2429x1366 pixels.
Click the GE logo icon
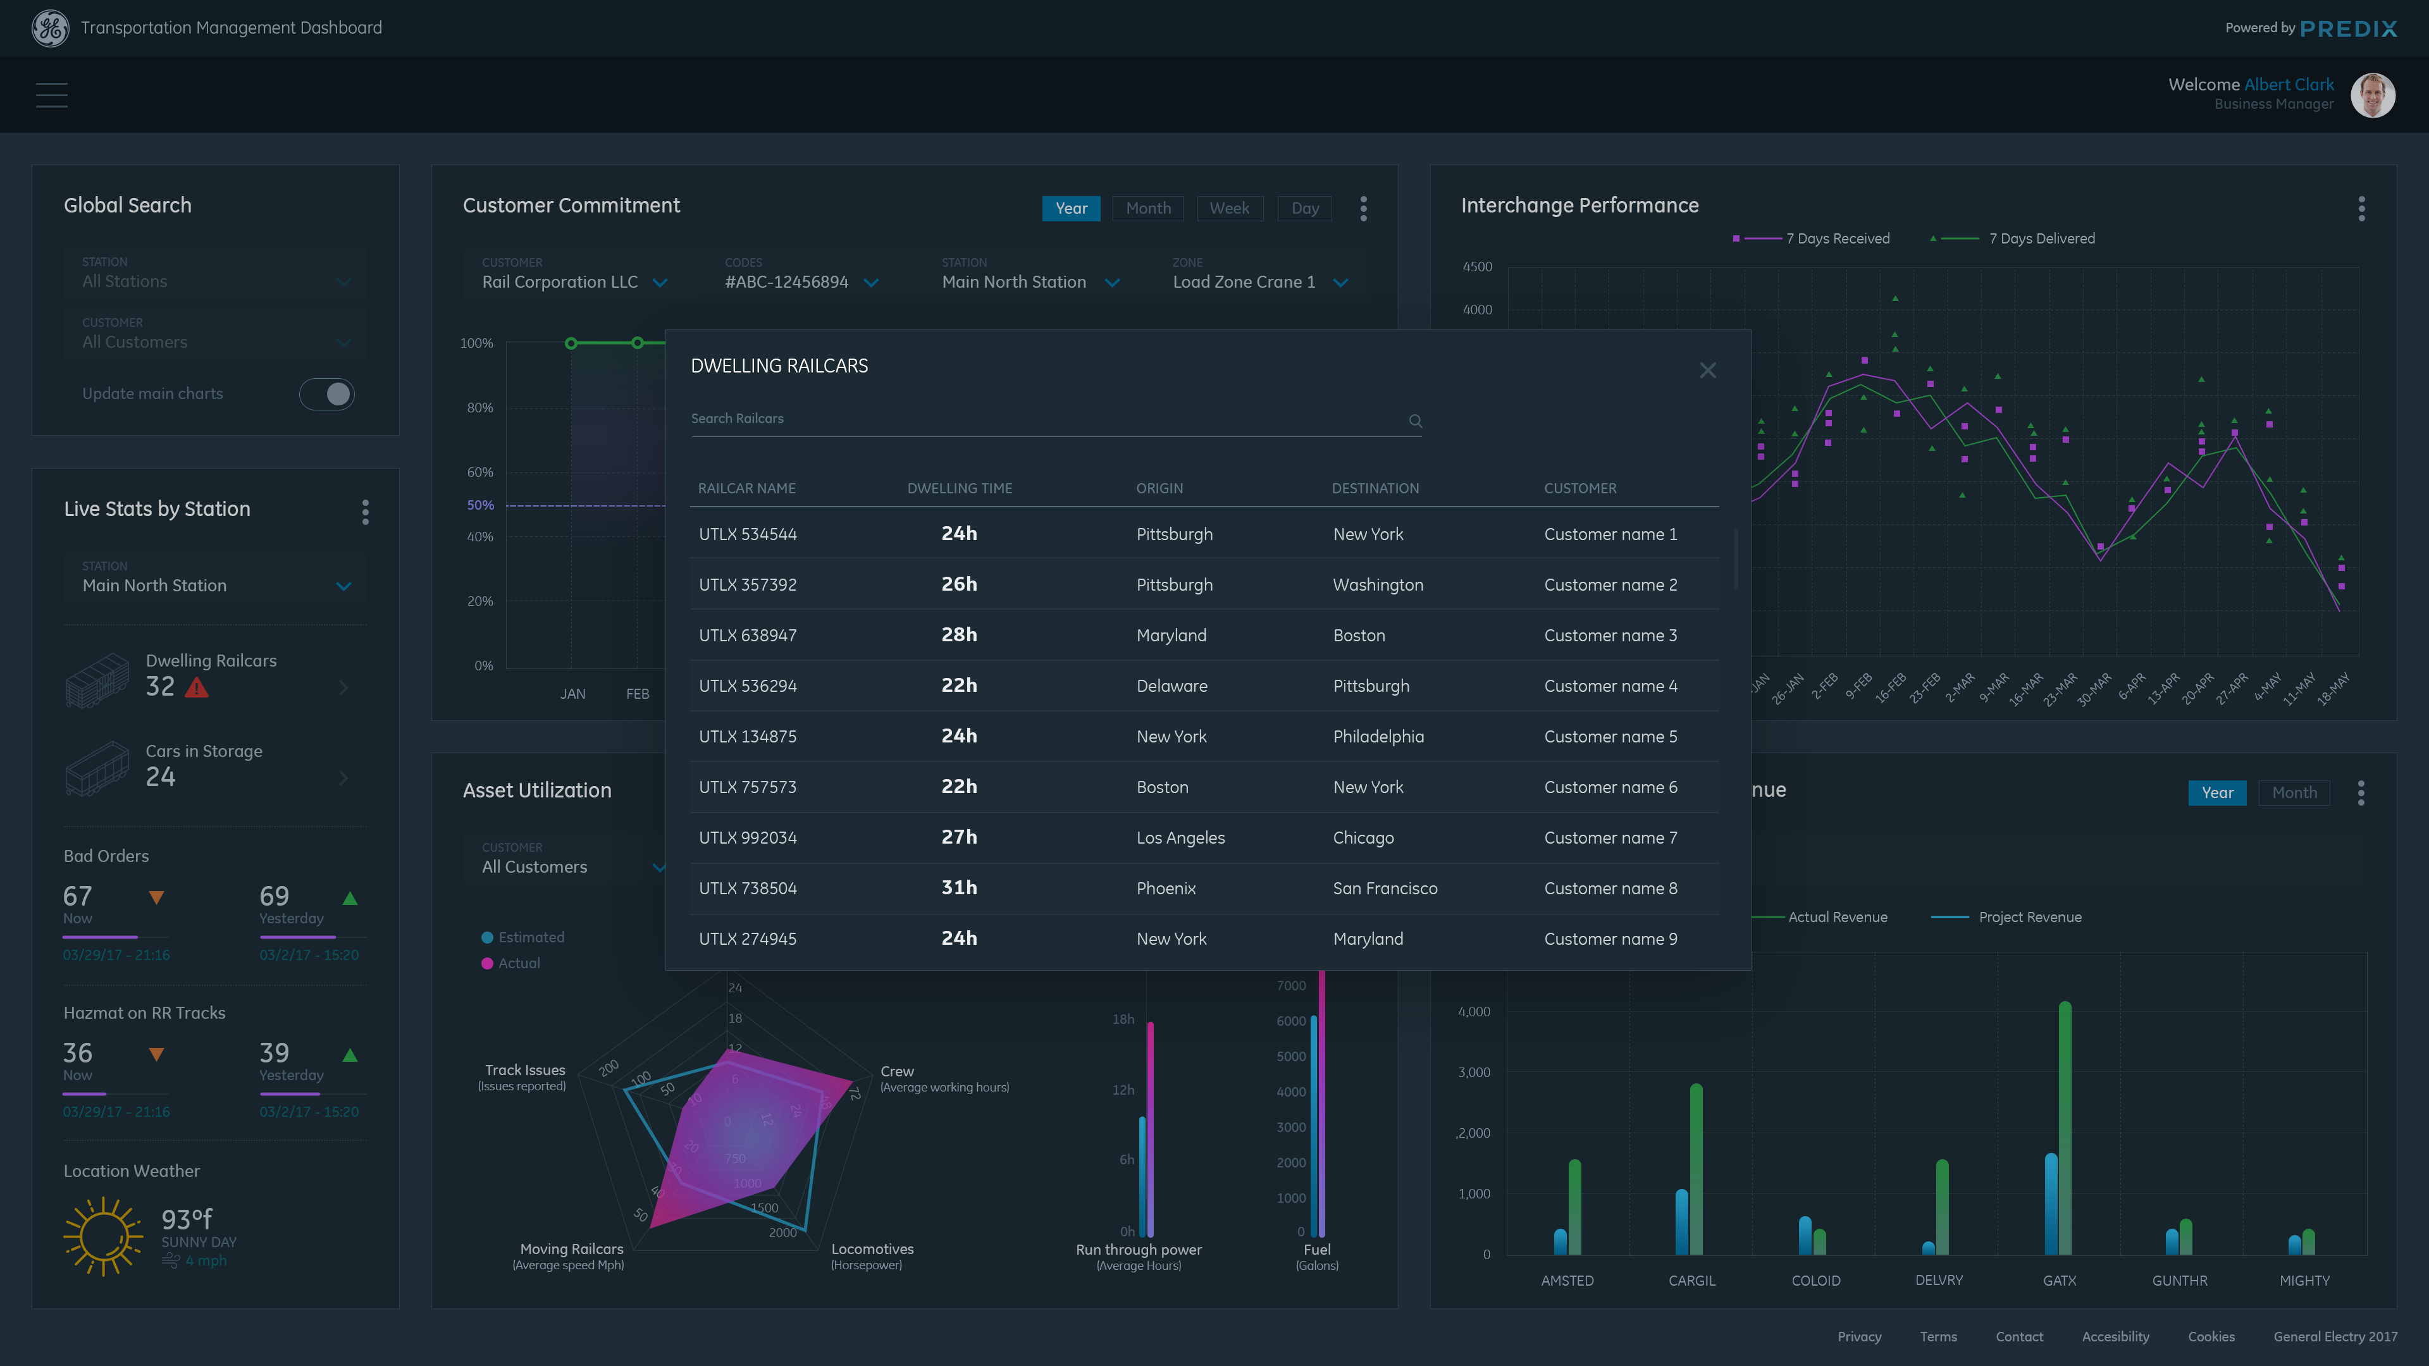[x=50, y=28]
